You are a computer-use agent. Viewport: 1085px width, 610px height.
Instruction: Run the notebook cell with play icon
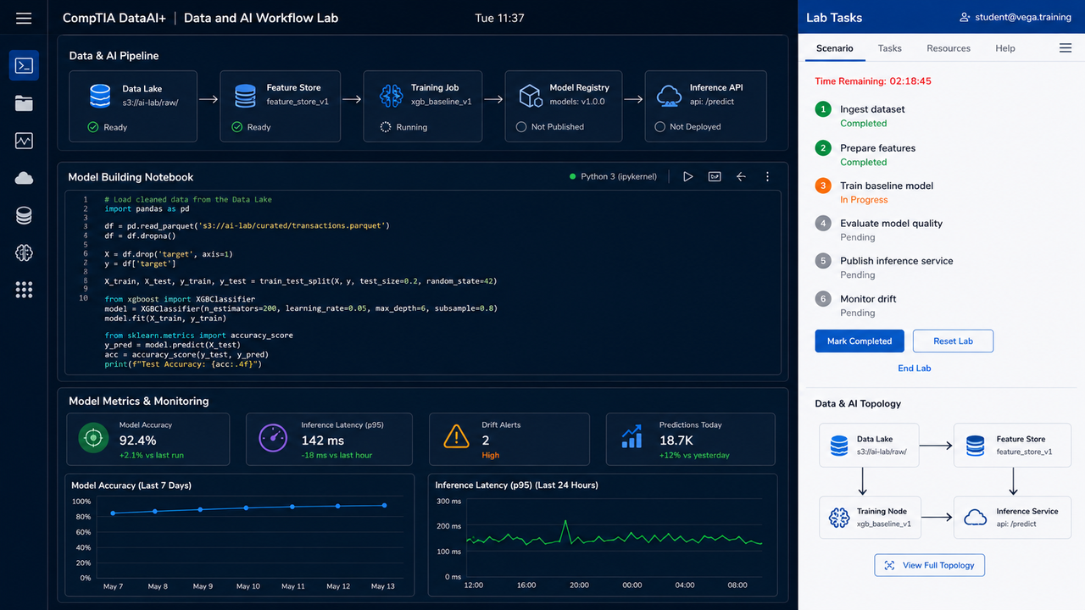pos(688,176)
